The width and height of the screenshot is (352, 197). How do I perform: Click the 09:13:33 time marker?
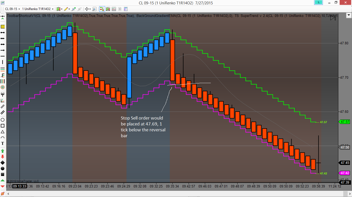point(20,186)
